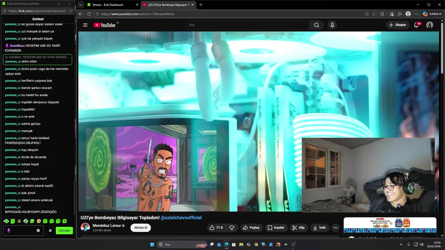The width and height of the screenshot is (445, 250).
Task: Click the Paylaş share button
Action: pos(251,228)
